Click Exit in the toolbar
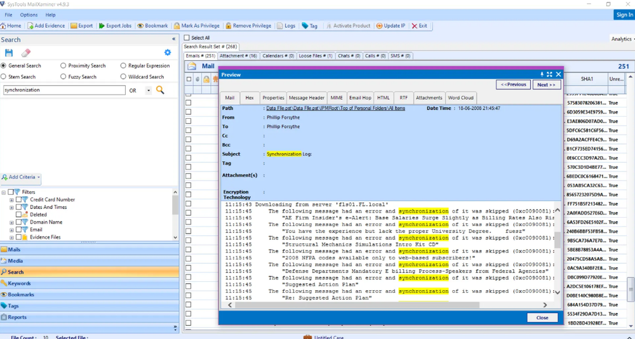The height and width of the screenshot is (339, 635). pyautogui.click(x=420, y=25)
